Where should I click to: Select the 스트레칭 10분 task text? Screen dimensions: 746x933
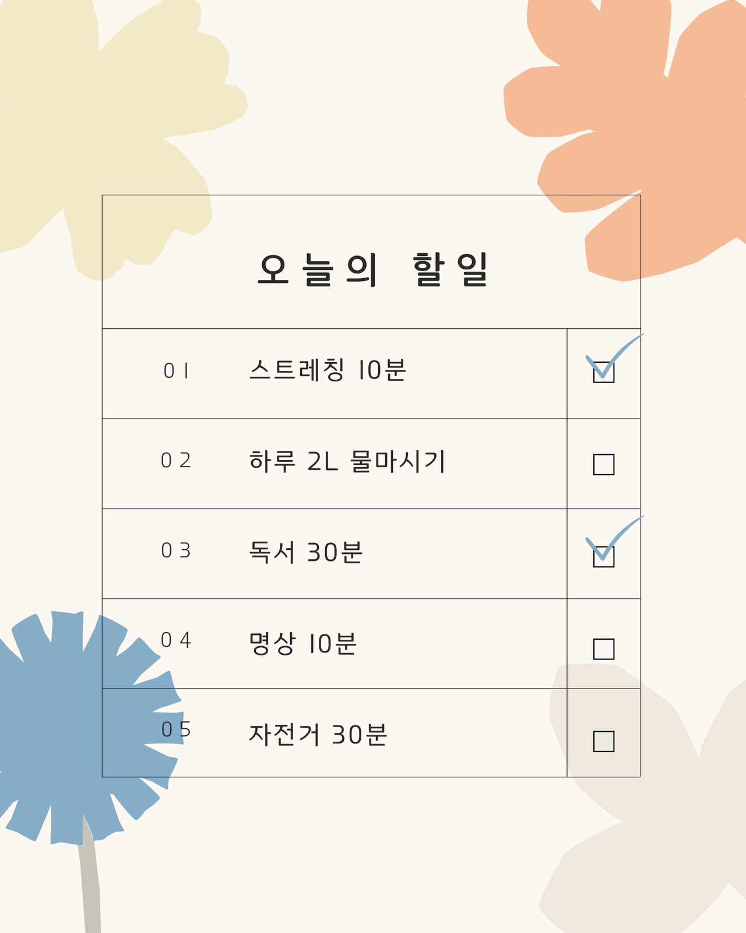(328, 370)
